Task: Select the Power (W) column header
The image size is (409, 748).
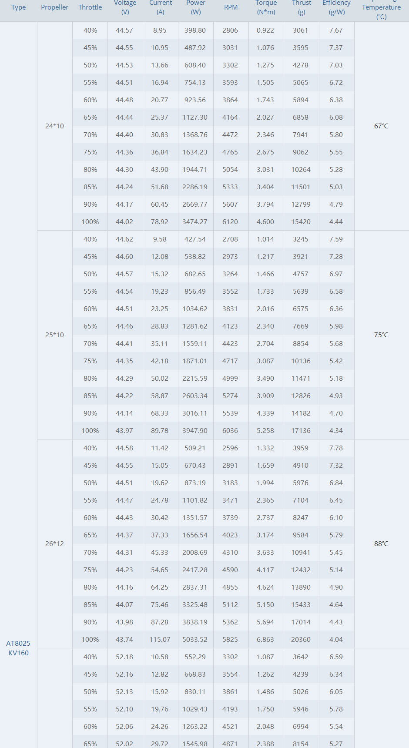Action: [196, 7]
